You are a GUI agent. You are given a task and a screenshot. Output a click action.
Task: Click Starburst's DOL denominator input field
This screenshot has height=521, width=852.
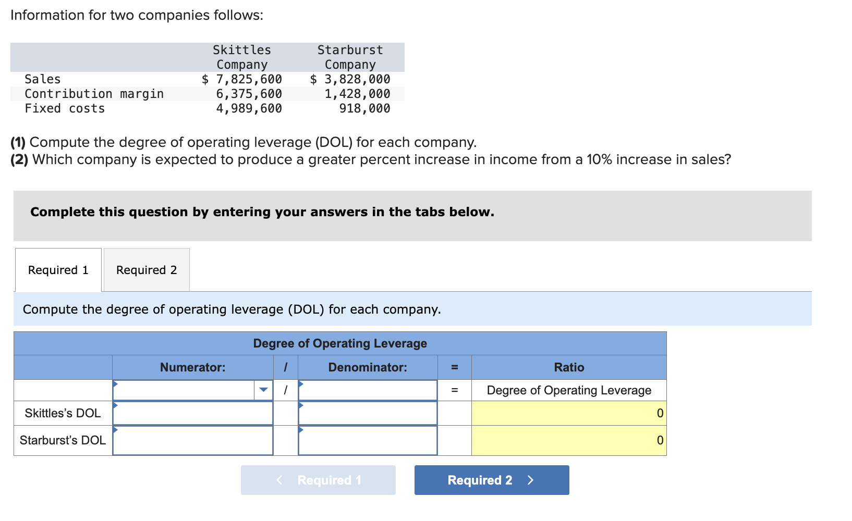[x=367, y=440]
